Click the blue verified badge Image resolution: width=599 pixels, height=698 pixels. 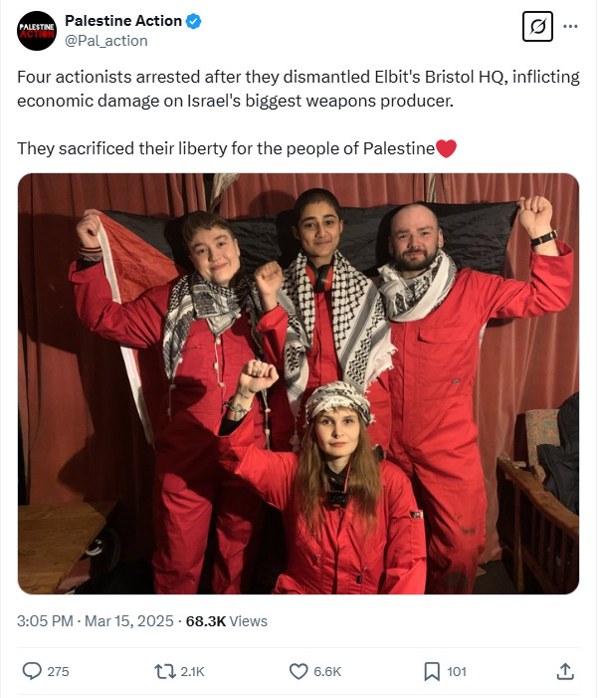click(193, 21)
